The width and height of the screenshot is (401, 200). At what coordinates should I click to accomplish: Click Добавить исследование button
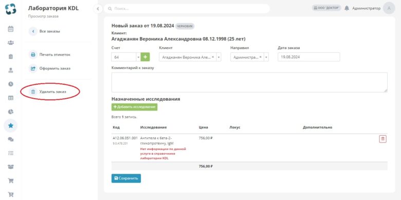(134, 107)
